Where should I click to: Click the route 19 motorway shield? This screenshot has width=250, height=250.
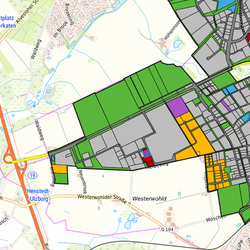pyautogui.click(x=32, y=175)
